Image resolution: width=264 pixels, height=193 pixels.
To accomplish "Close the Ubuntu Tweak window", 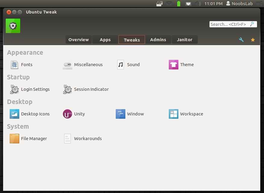I will [9, 12].
